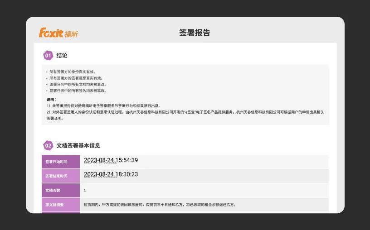Click the purple 01 section badge
370x230 pixels.
(x=48, y=56)
